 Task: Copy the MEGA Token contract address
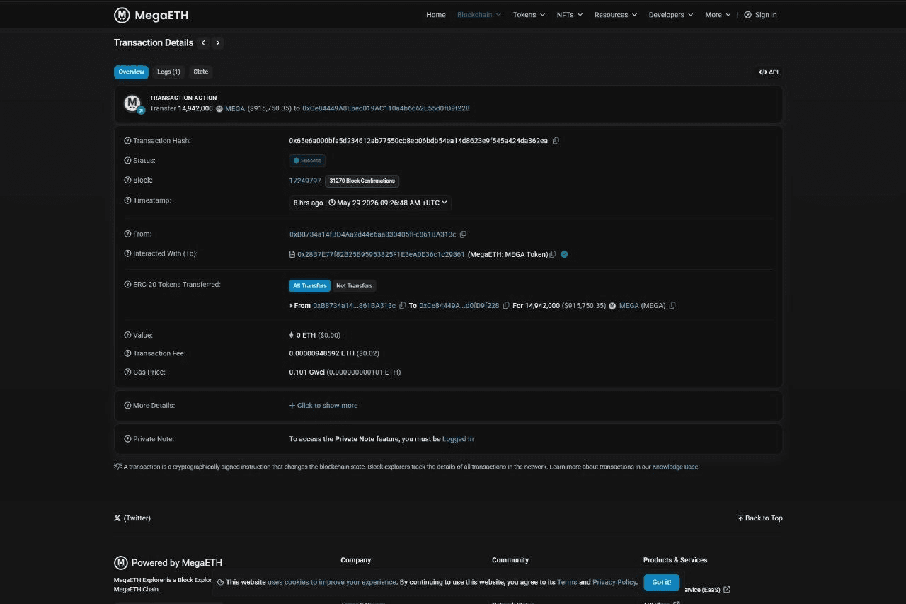tap(553, 254)
